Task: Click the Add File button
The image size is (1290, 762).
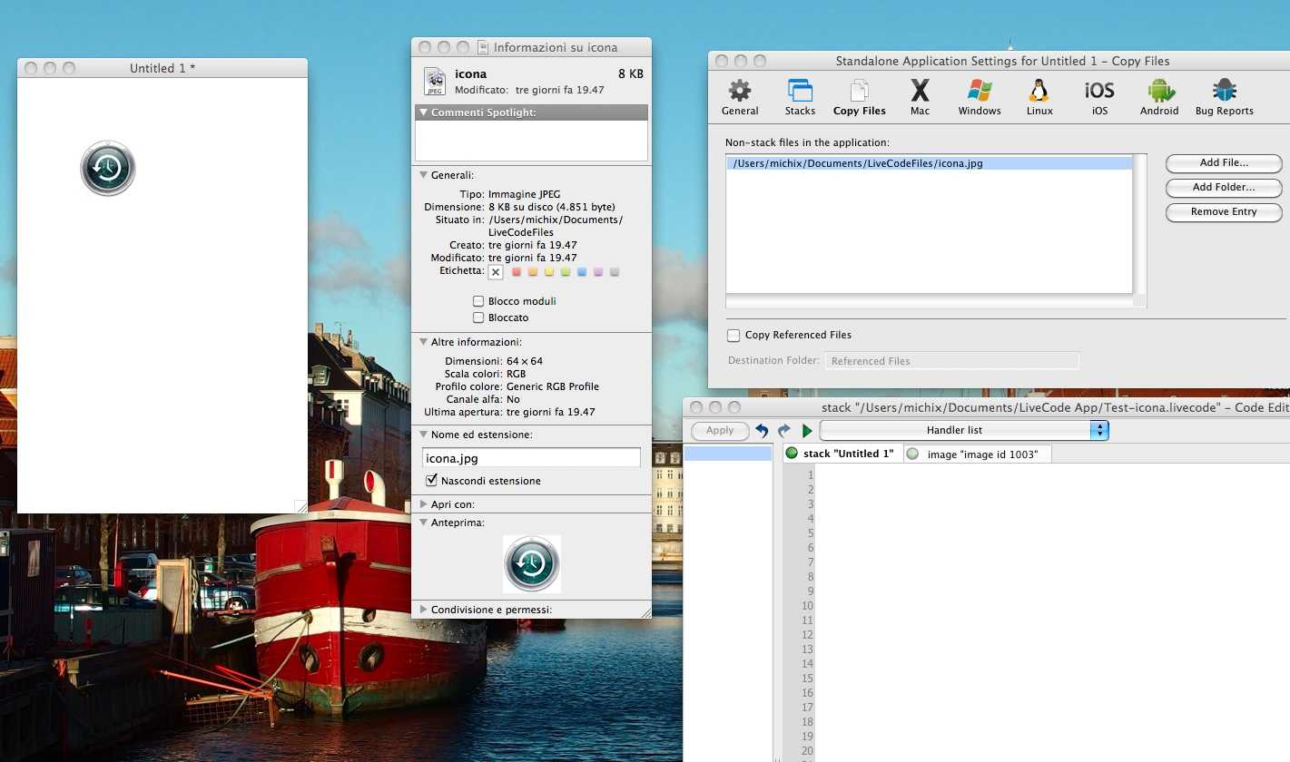Action: 1223,163
